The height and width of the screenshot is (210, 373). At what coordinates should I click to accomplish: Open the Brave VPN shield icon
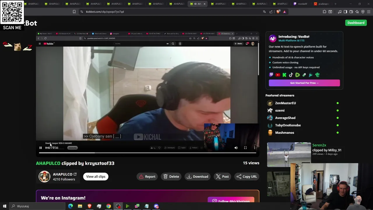point(363,12)
